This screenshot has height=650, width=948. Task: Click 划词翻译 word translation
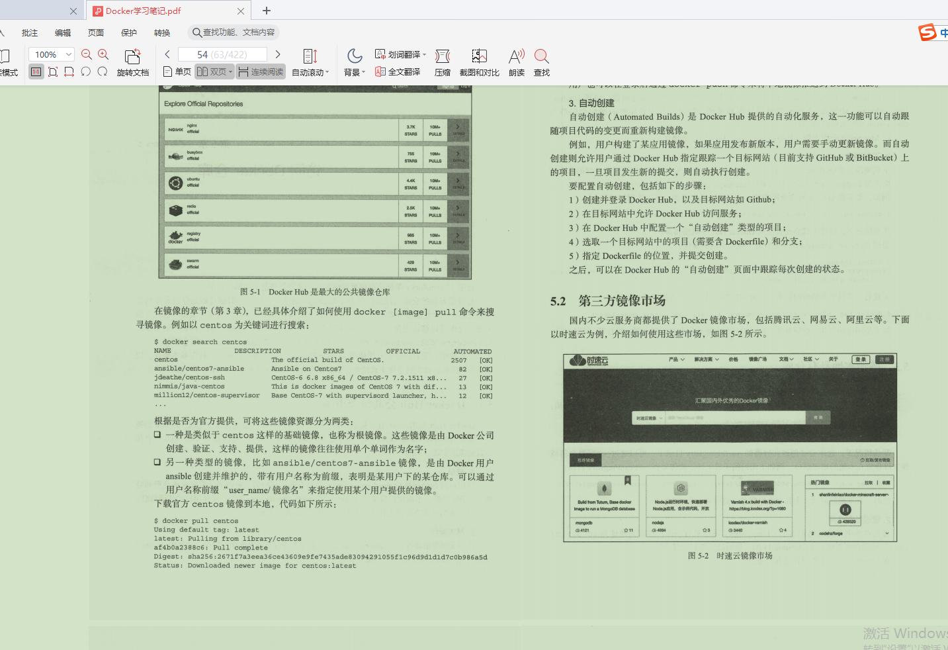point(398,54)
